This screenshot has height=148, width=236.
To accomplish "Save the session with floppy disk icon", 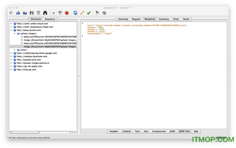I will point(31,13).
